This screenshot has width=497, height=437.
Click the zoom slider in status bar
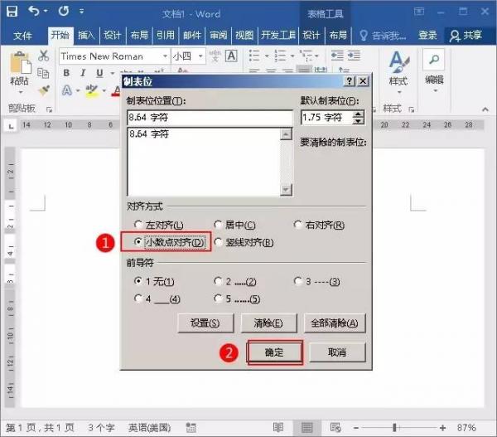393,428
